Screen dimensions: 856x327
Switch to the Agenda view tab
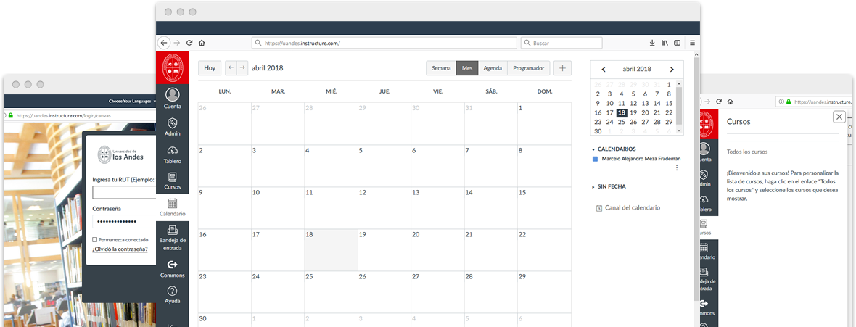click(x=493, y=68)
